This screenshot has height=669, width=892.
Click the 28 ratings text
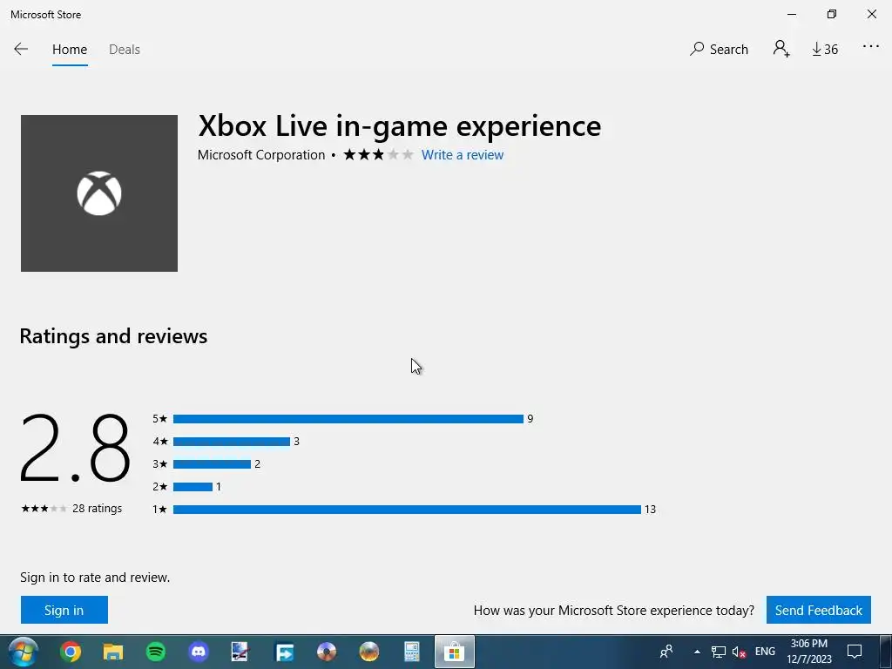[x=98, y=509]
